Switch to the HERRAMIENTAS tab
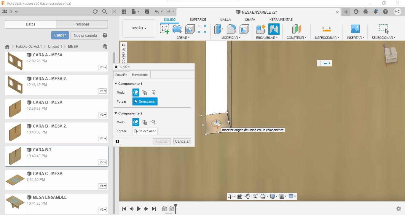This screenshot has width=405, height=215. coord(281,20)
